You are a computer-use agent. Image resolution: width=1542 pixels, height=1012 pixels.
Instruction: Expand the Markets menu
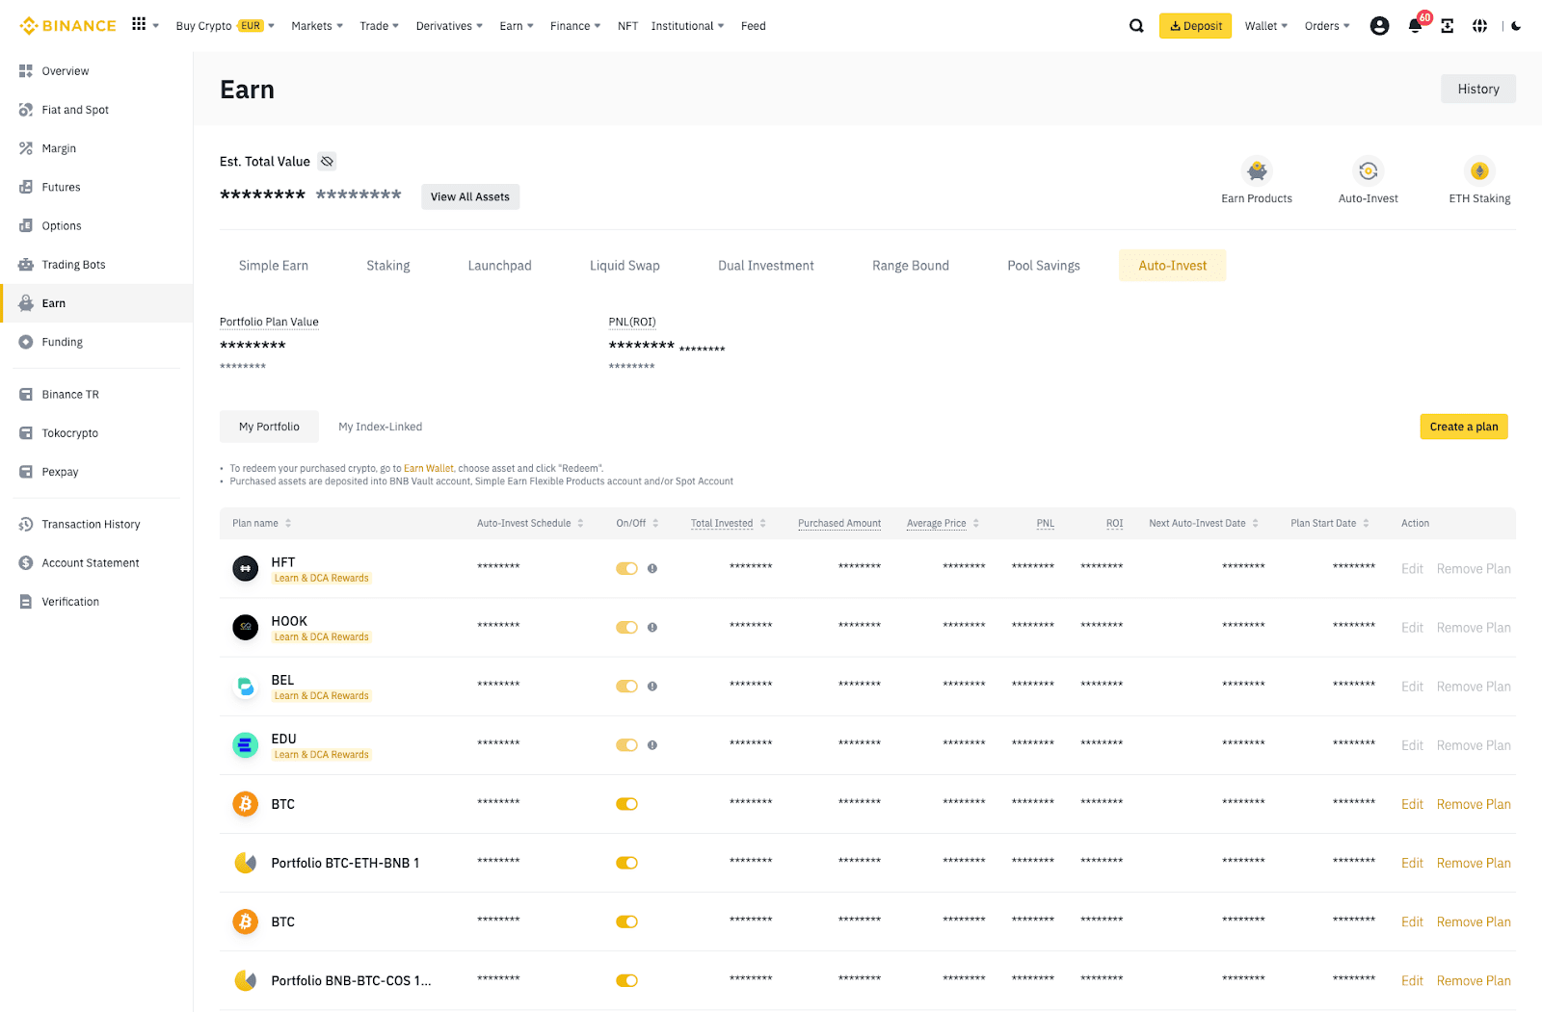pos(317,26)
